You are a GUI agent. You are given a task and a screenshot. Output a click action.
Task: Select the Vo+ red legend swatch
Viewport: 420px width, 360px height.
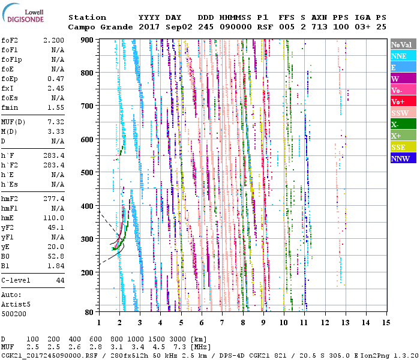(403, 101)
